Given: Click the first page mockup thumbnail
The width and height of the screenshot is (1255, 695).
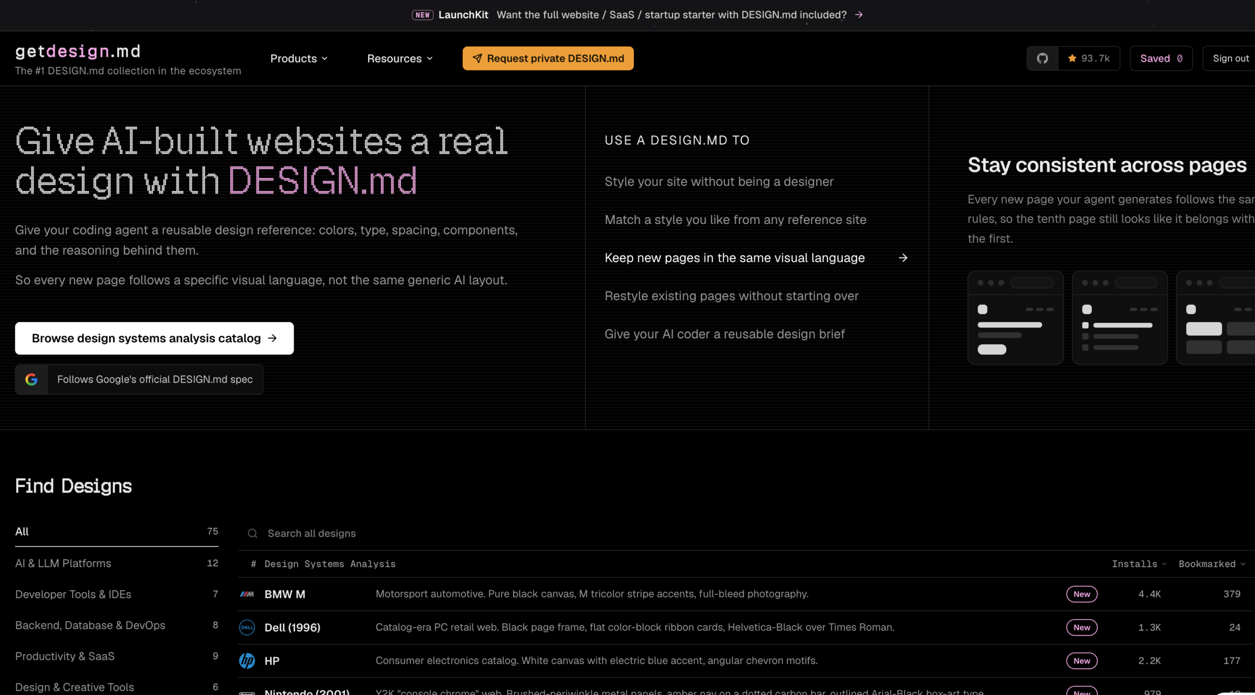Looking at the screenshot, I should point(1015,318).
